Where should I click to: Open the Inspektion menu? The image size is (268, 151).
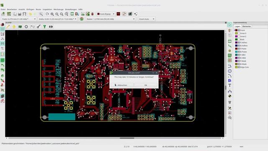pyautogui.click(x=47, y=9)
